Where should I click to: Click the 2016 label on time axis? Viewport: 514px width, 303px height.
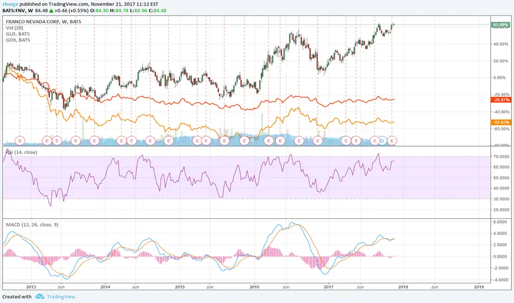[254, 287]
